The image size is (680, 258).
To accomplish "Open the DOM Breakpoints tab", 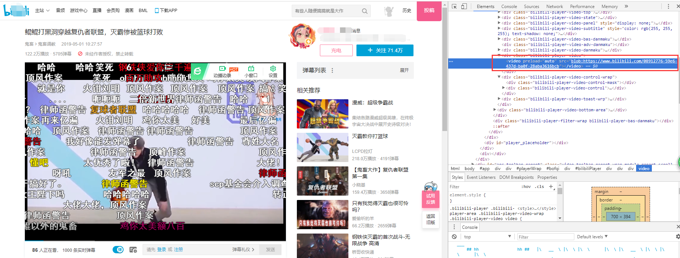I will (x=516, y=177).
